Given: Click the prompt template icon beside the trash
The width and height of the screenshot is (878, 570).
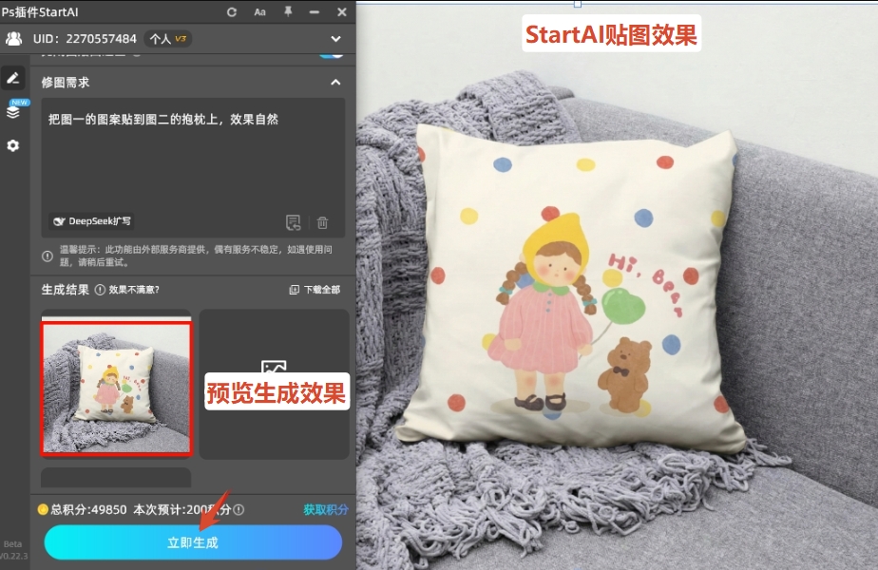Looking at the screenshot, I should (294, 222).
